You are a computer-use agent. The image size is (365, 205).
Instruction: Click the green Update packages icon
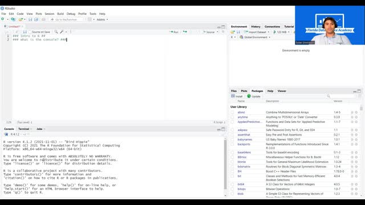pos(249,96)
